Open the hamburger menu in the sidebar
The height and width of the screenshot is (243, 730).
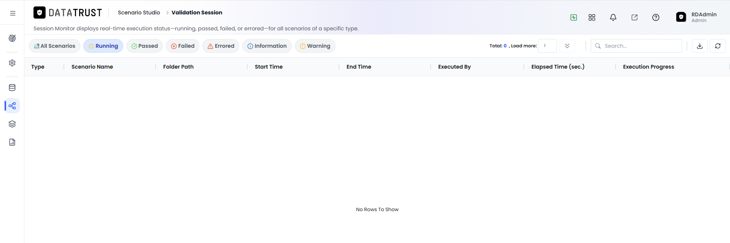(x=13, y=13)
